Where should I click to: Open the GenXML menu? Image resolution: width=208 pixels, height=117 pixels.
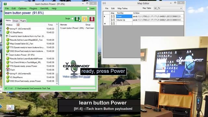click(45, 8)
